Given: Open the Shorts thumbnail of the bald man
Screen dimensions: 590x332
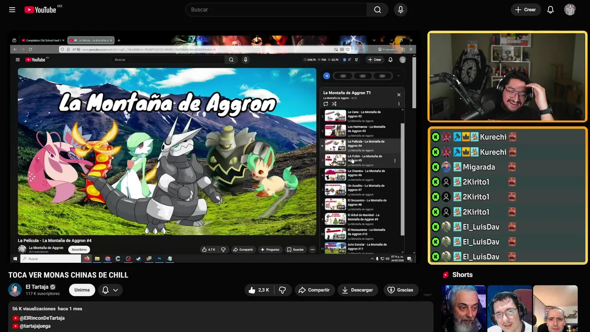Looking at the screenshot, I should tap(555, 308).
